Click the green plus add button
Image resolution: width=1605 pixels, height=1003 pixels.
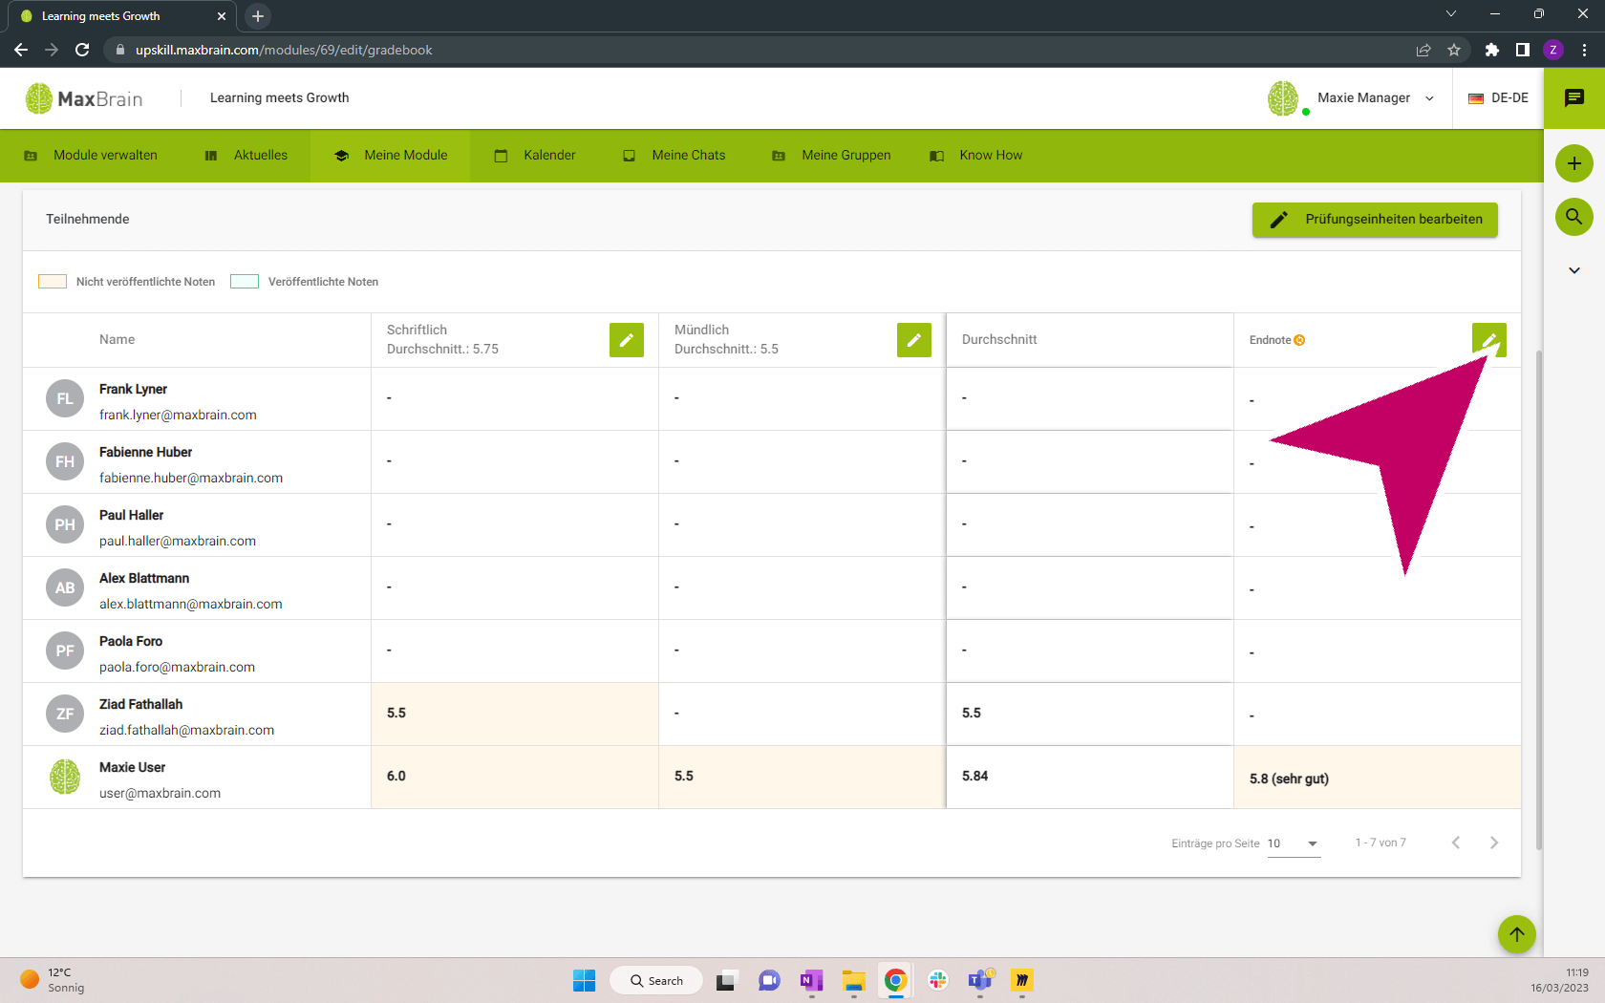tap(1574, 163)
